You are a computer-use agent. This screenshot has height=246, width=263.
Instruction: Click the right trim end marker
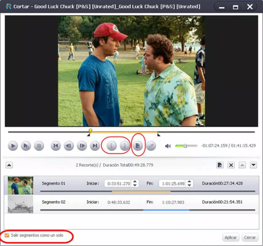159,135
